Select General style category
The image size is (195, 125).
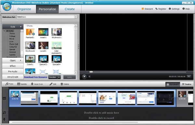coord(13,52)
